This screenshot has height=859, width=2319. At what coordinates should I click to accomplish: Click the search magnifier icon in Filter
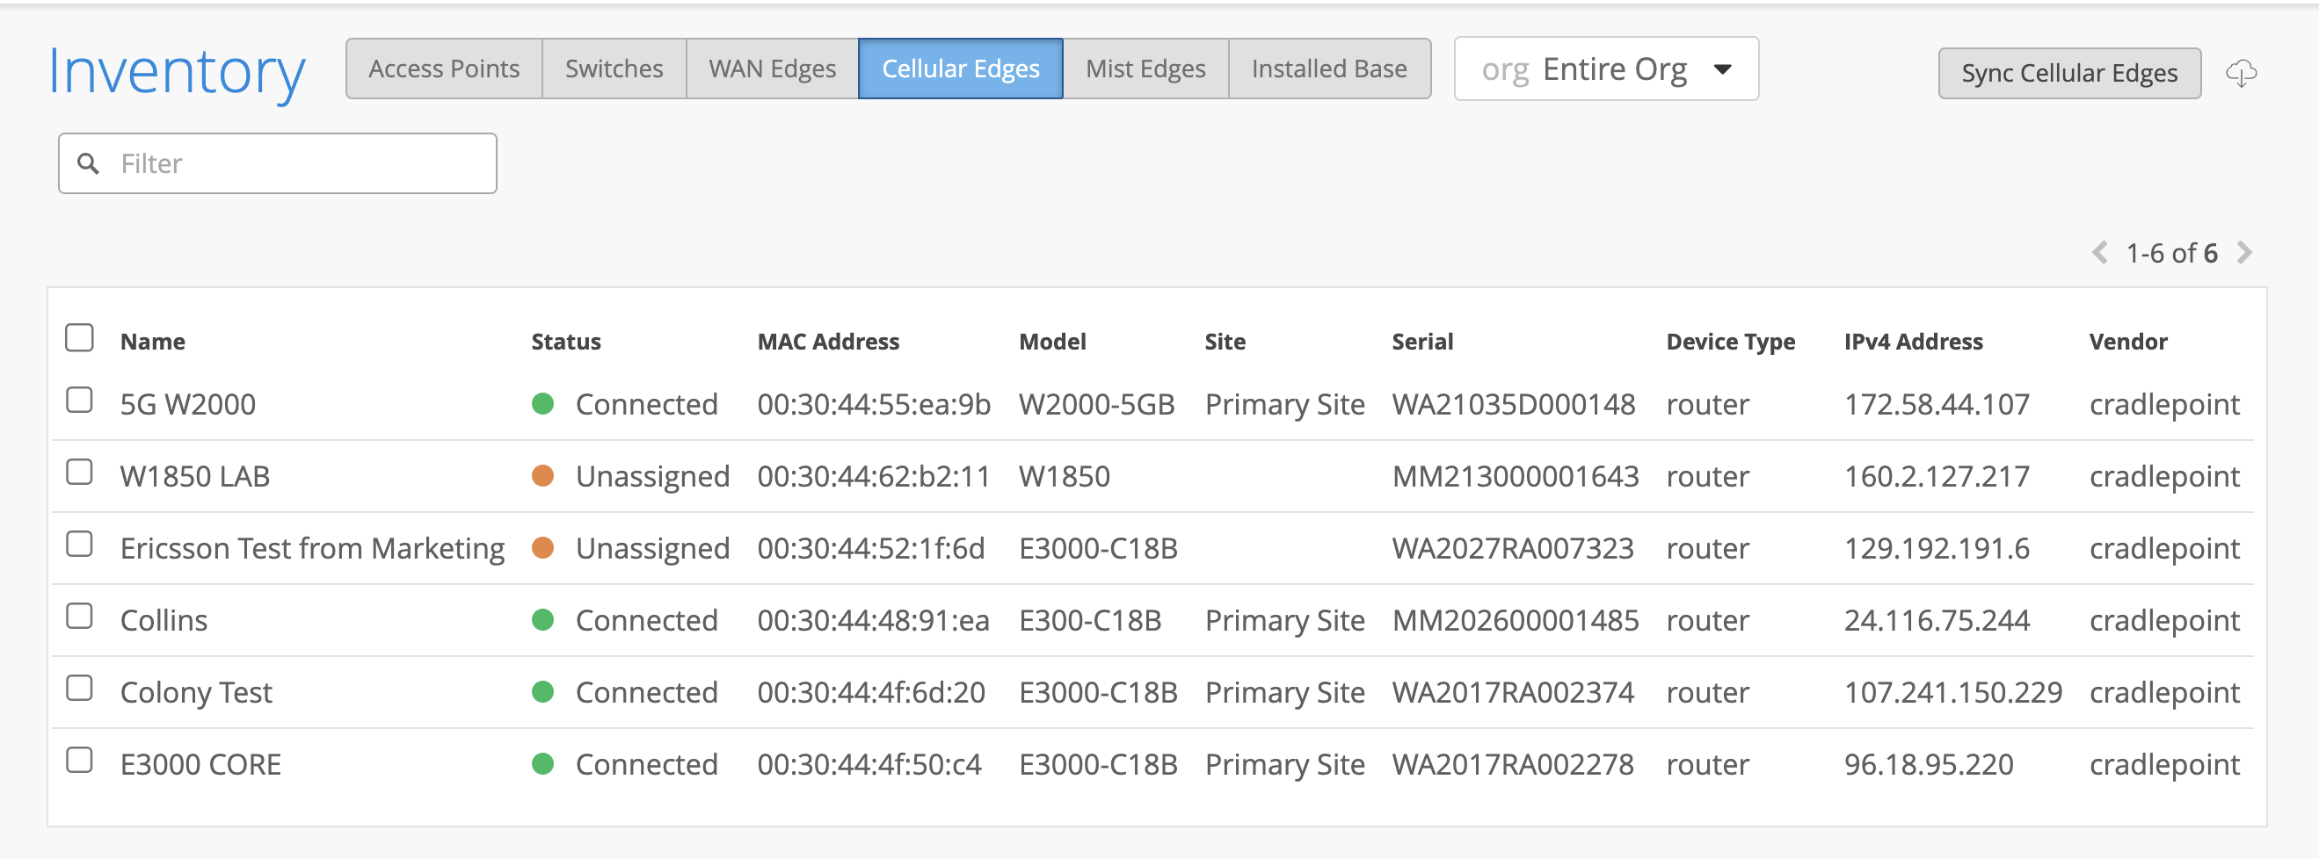[x=88, y=163]
